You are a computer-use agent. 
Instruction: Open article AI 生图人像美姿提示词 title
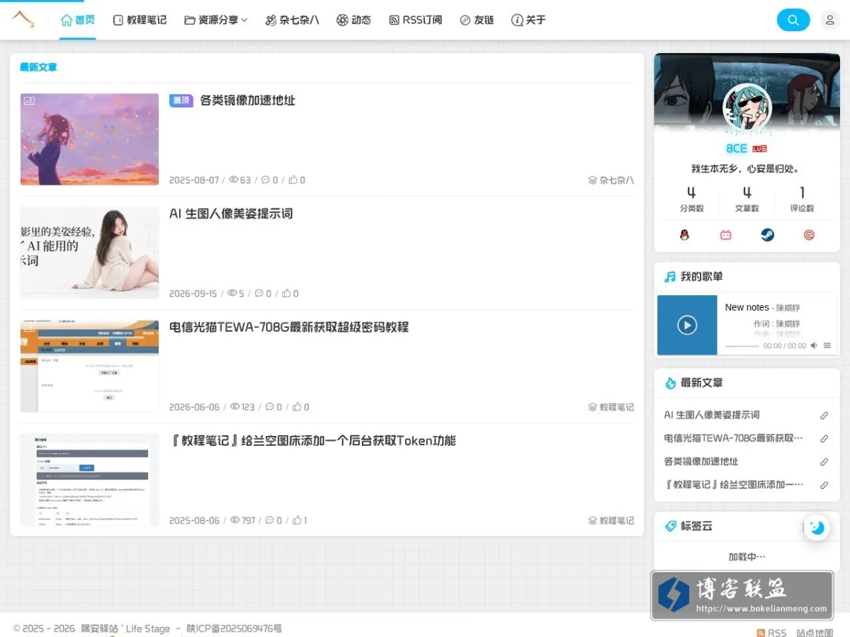(x=231, y=214)
